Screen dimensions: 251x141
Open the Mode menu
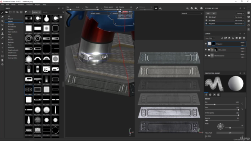13,5
